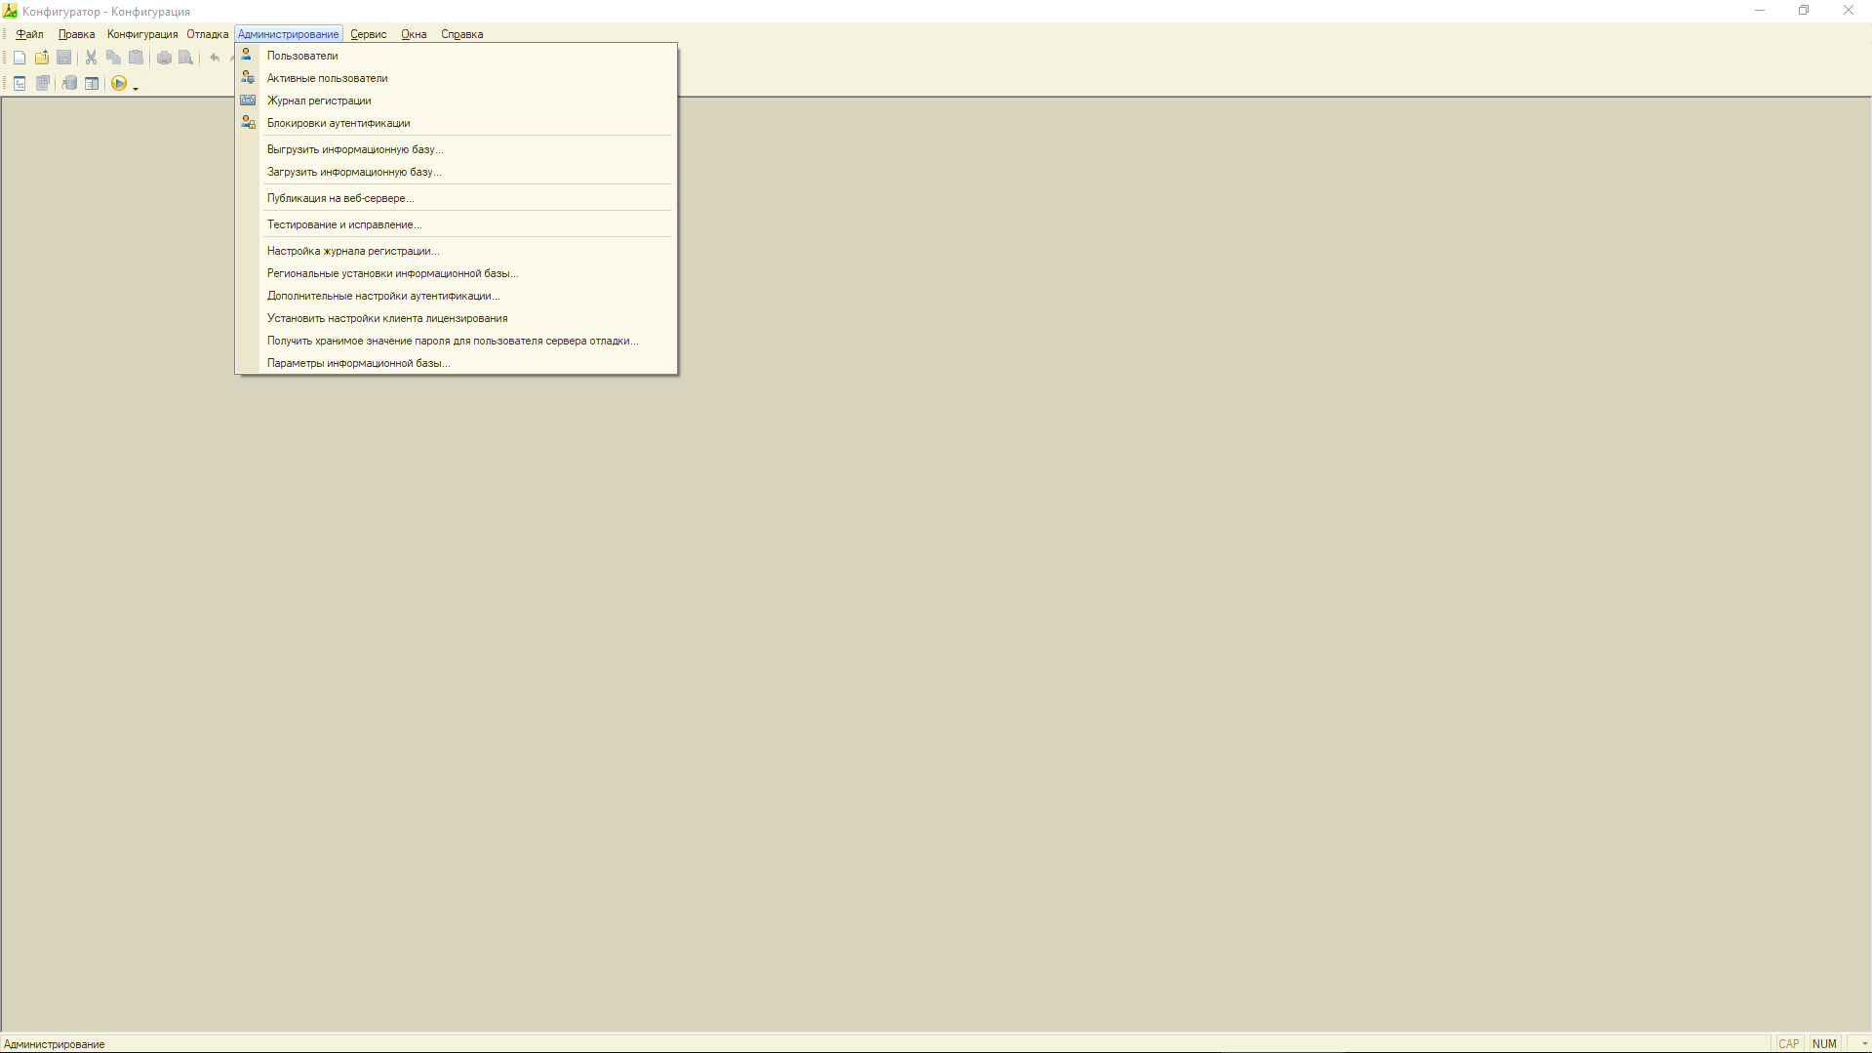
Task: Click the Update database configuration icon
Action: click(69, 84)
